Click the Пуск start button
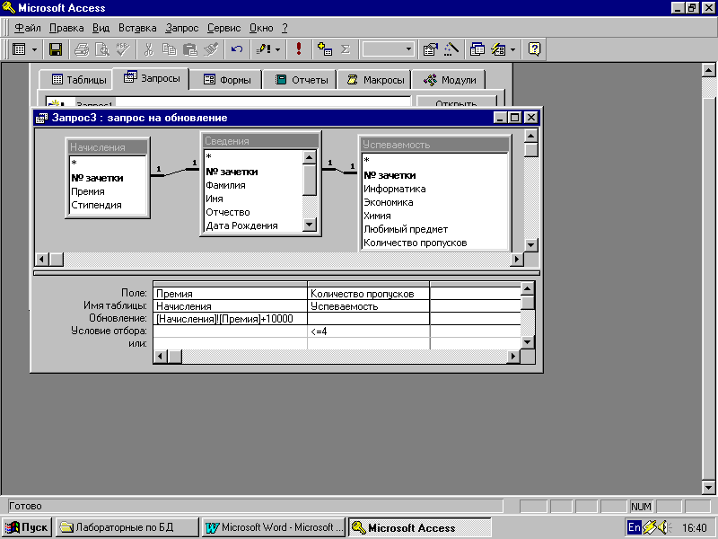The image size is (718, 539). click(27, 527)
